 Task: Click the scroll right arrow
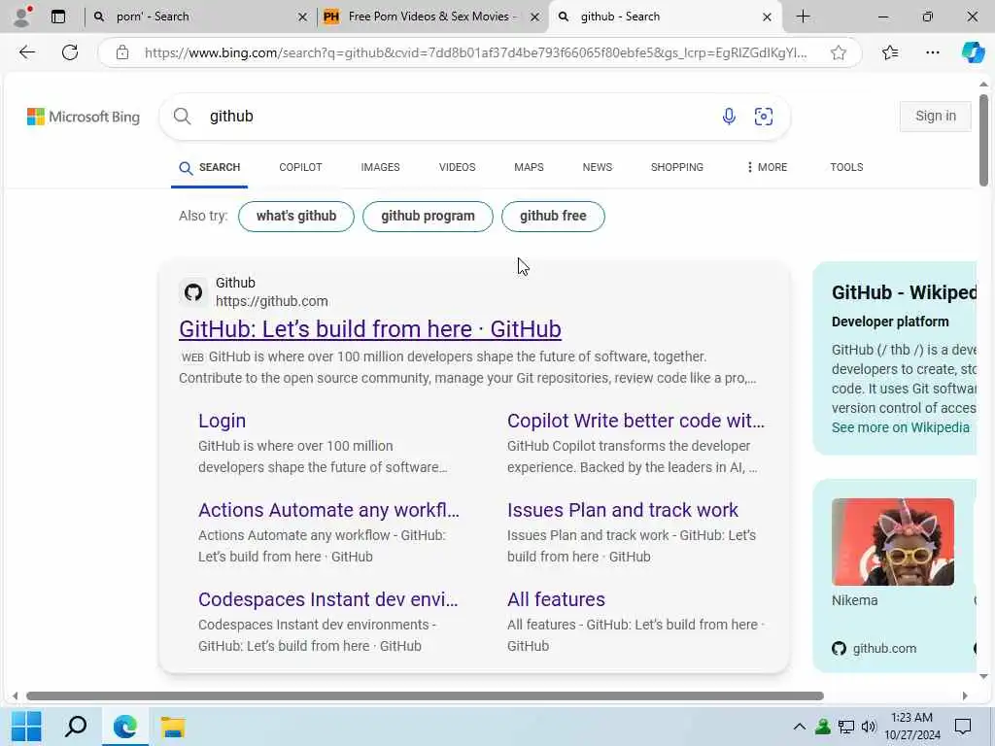965,695
